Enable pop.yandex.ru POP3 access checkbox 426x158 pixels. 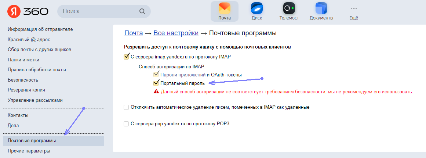(x=126, y=124)
